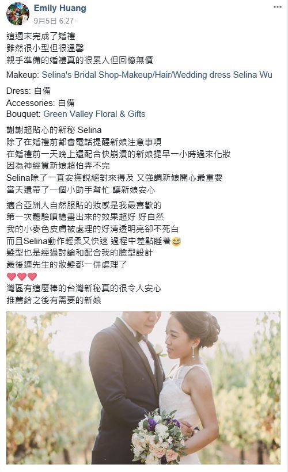Open the Emily Huang name link

60,8
